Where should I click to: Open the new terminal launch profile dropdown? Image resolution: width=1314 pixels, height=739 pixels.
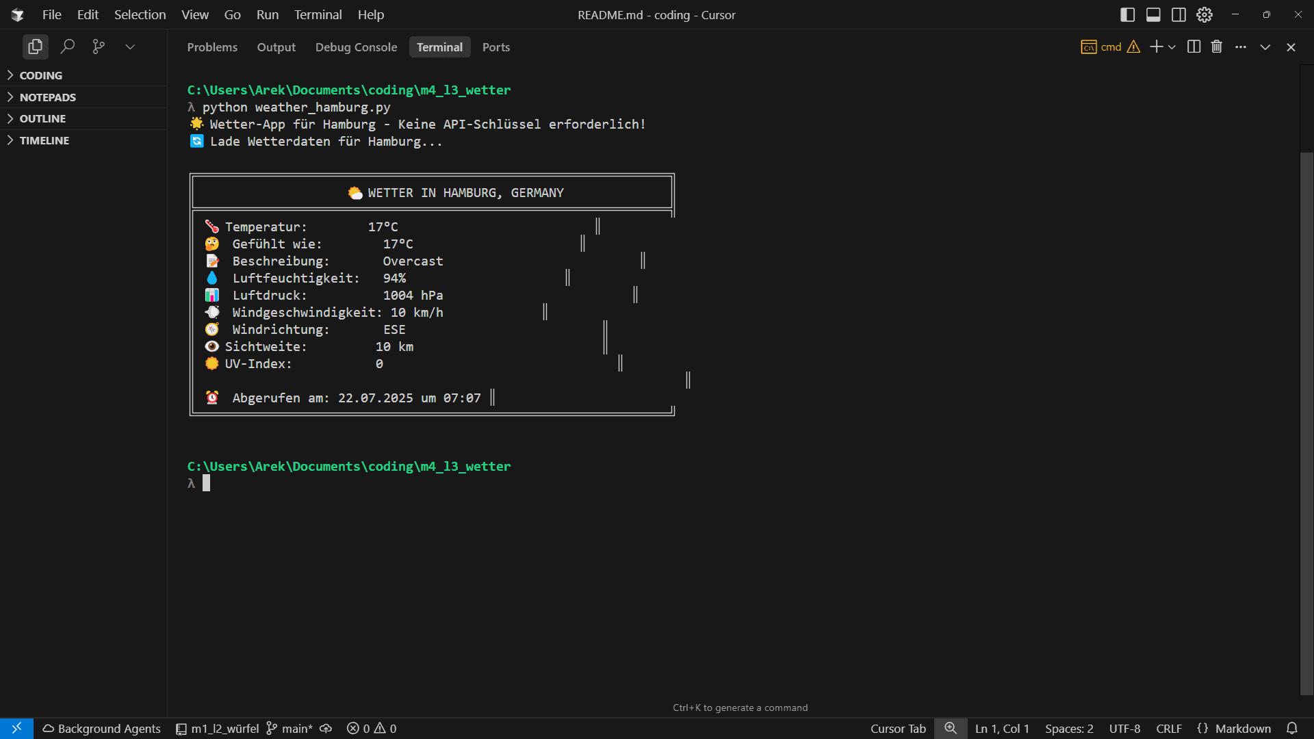tap(1172, 47)
